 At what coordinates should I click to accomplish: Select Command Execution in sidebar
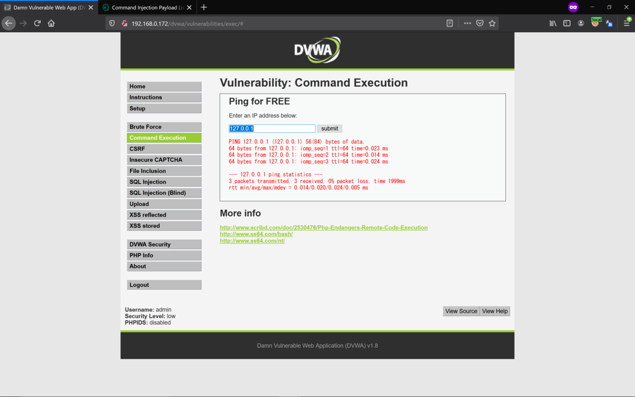[x=164, y=138]
